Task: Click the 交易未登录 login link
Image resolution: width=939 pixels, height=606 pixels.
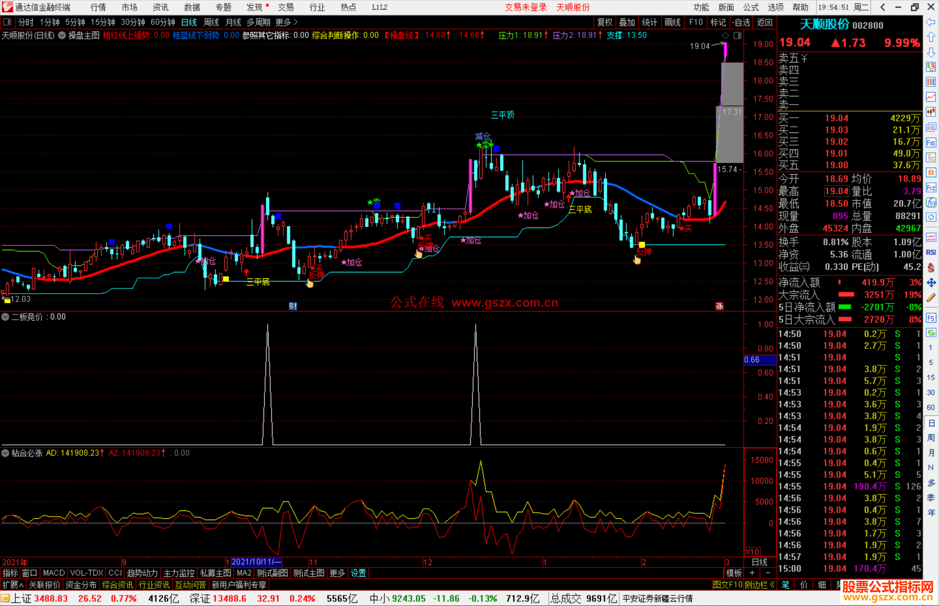Action: click(x=526, y=7)
